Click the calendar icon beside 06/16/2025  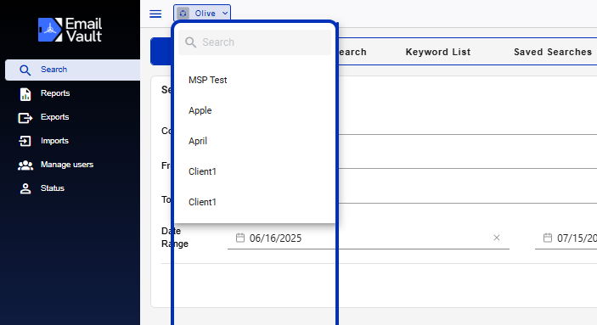[x=239, y=238]
